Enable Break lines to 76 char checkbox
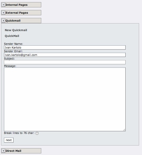This screenshot has width=142, height=155. (x=37, y=133)
